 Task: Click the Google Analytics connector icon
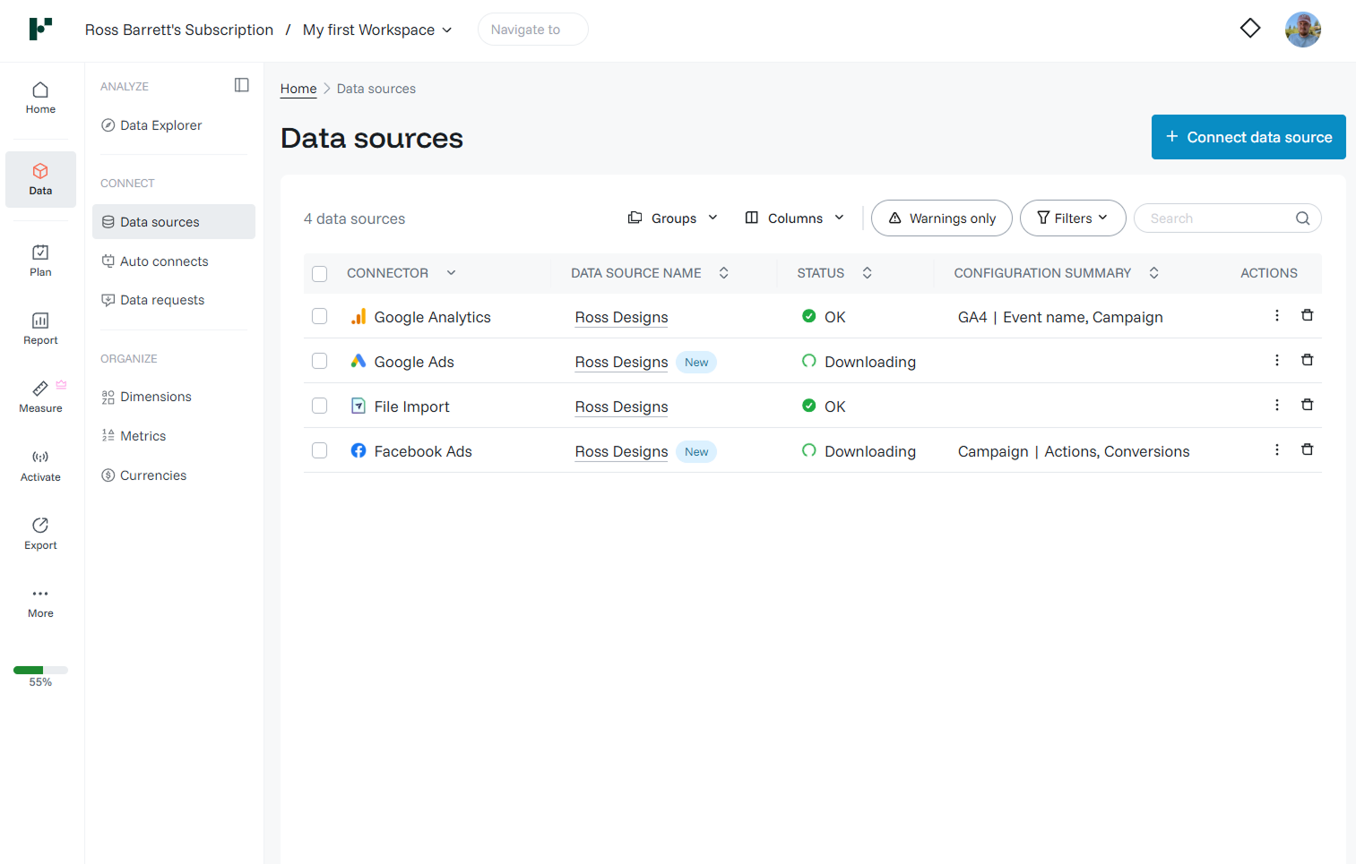[x=358, y=316]
